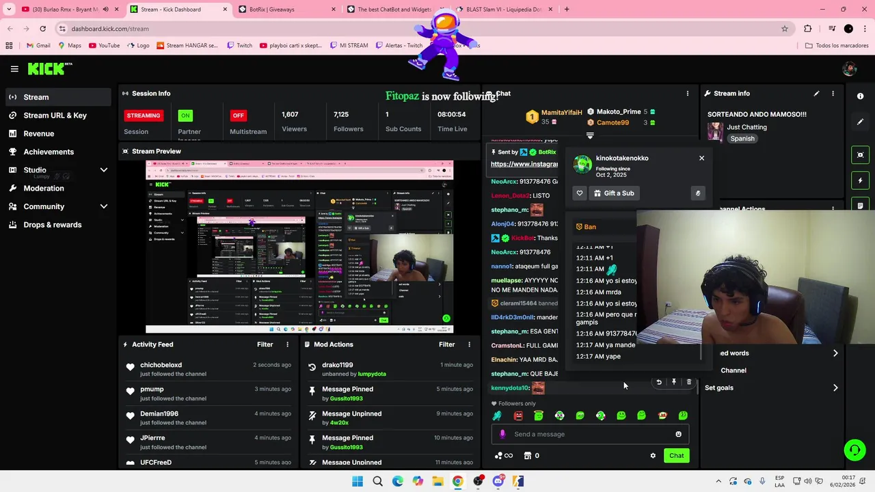This screenshot has height=492, width=875.
Task: Open browser extensions puzzle icon
Action: (x=808, y=29)
